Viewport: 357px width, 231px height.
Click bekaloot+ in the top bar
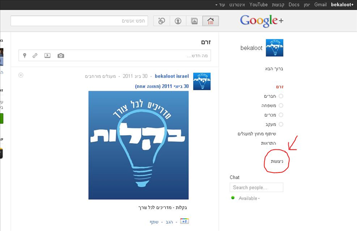tap(342, 5)
